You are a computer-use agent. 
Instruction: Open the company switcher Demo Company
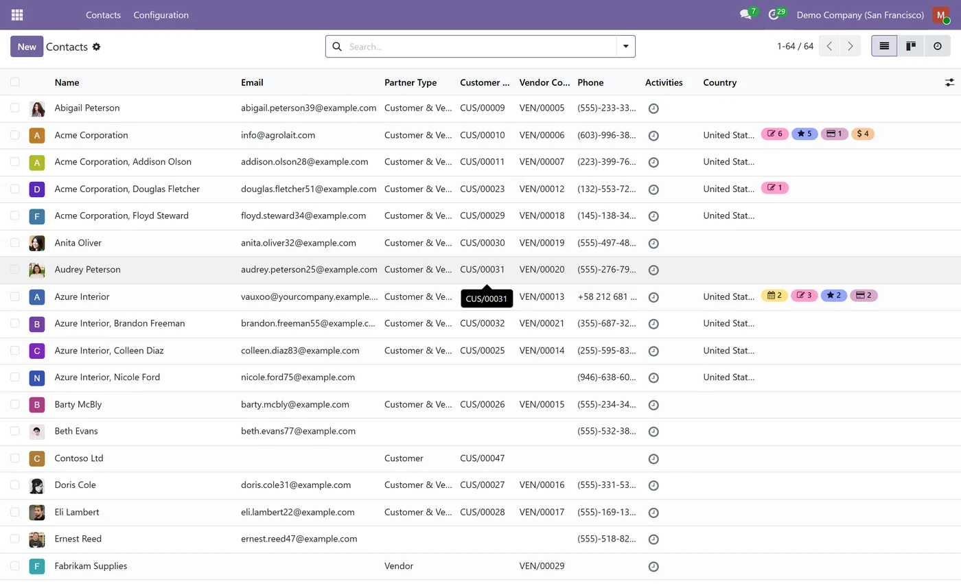pyautogui.click(x=860, y=14)
